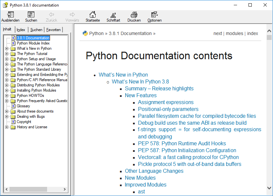Maximize the documentation window
Screen dimensions: 273x196
pos(250,5)
